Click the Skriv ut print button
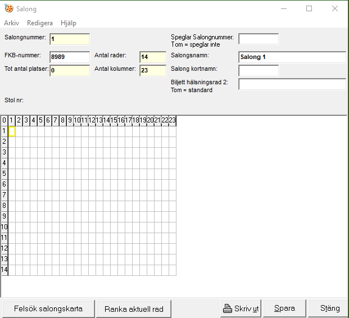 [241, 308]
